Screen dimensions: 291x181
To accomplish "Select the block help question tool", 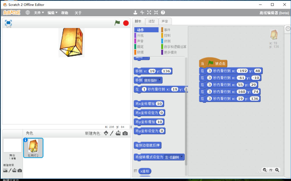I will click(x=163, y=13).
